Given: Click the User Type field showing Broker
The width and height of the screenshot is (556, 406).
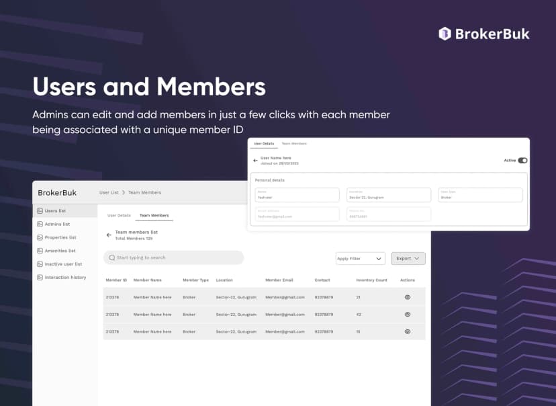Looking at the screenshot, I should click(x=480, y=195).
